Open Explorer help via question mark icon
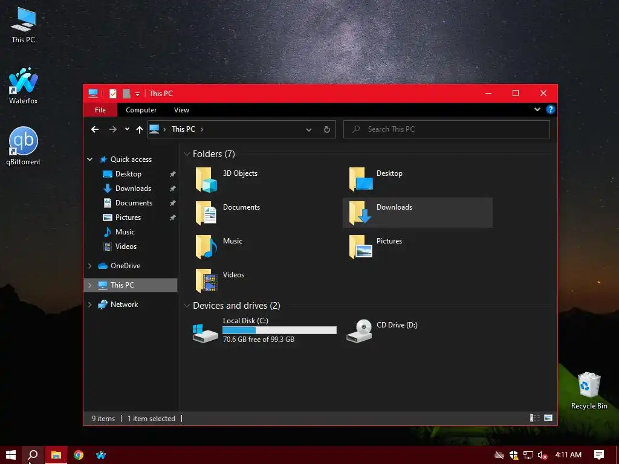The height and width of the screenshot is (464, 619). coord(550,110)
